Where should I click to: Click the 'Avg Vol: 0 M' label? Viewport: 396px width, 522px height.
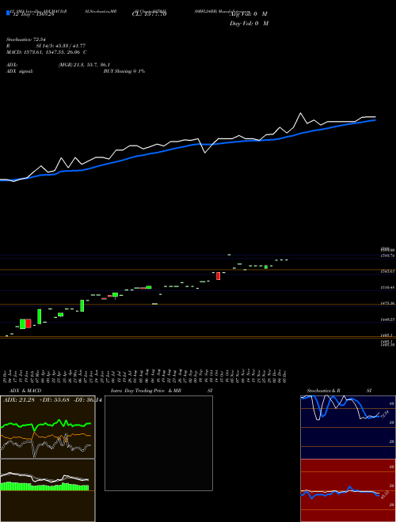coord(249,14)
